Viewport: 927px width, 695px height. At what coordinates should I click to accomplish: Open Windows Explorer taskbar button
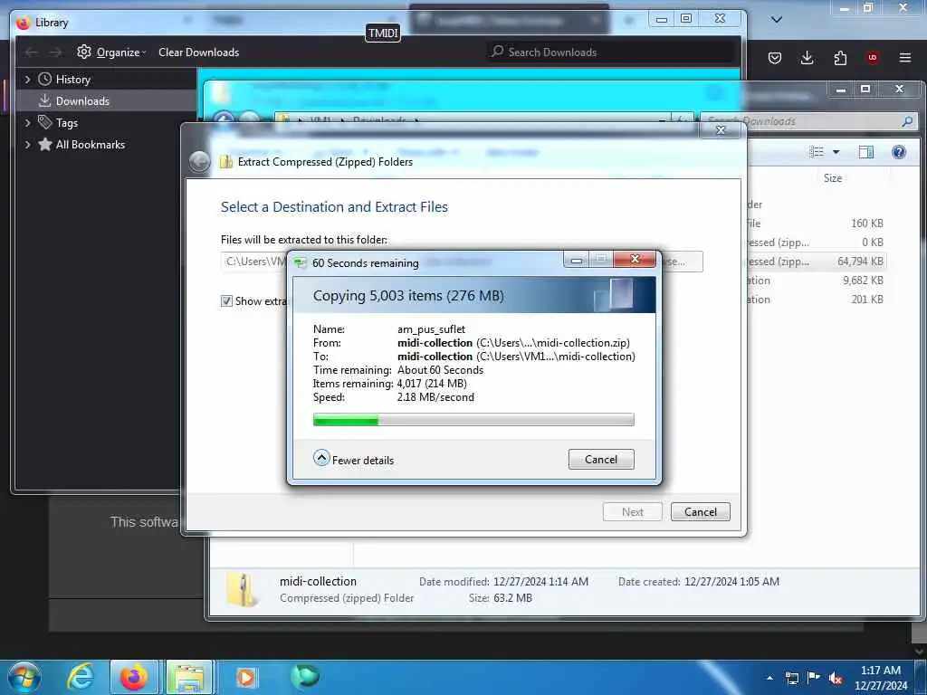[x=189, y=677]
